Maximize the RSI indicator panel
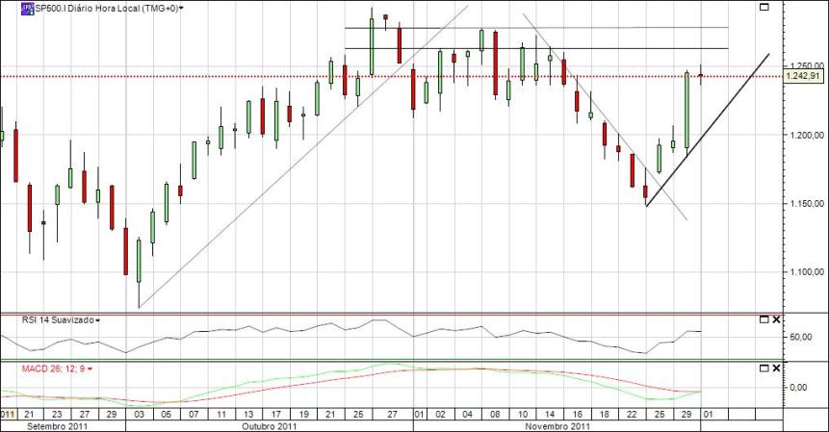The height and width of the screenshot is (432, 829). click(764, 319)
